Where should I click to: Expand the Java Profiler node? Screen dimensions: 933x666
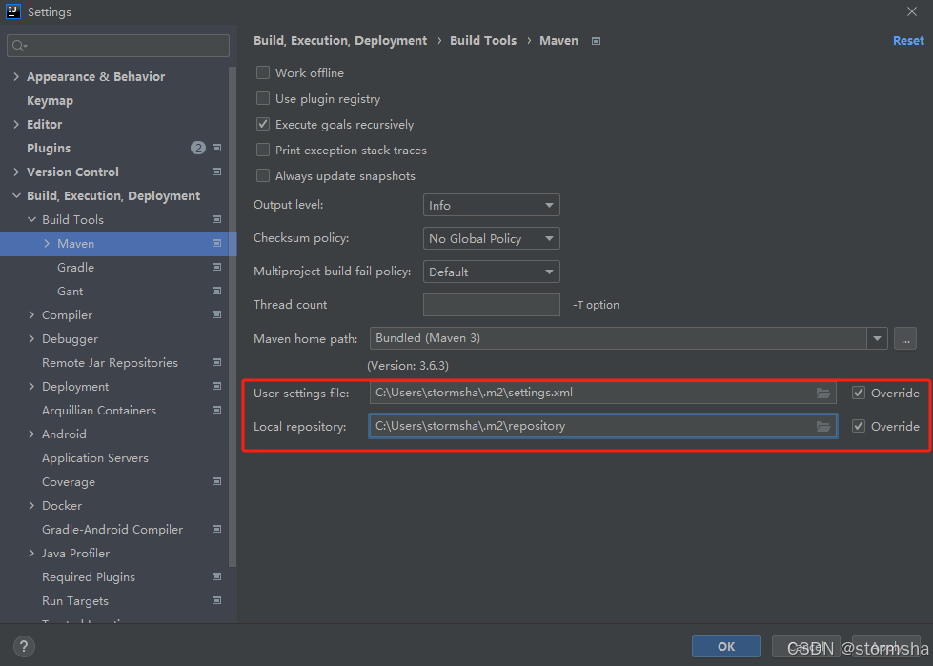tap(31, 553)
